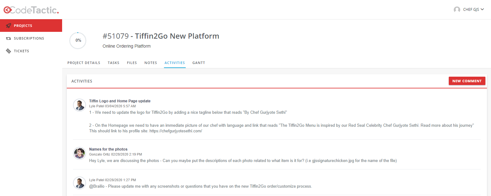
Task: Switch to the FILES tab
Action: [132, 63]
